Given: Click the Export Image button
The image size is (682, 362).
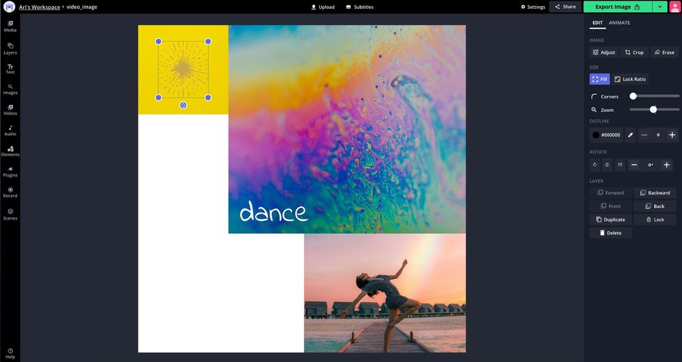Looking at the screenshot, I should (617, 7).
